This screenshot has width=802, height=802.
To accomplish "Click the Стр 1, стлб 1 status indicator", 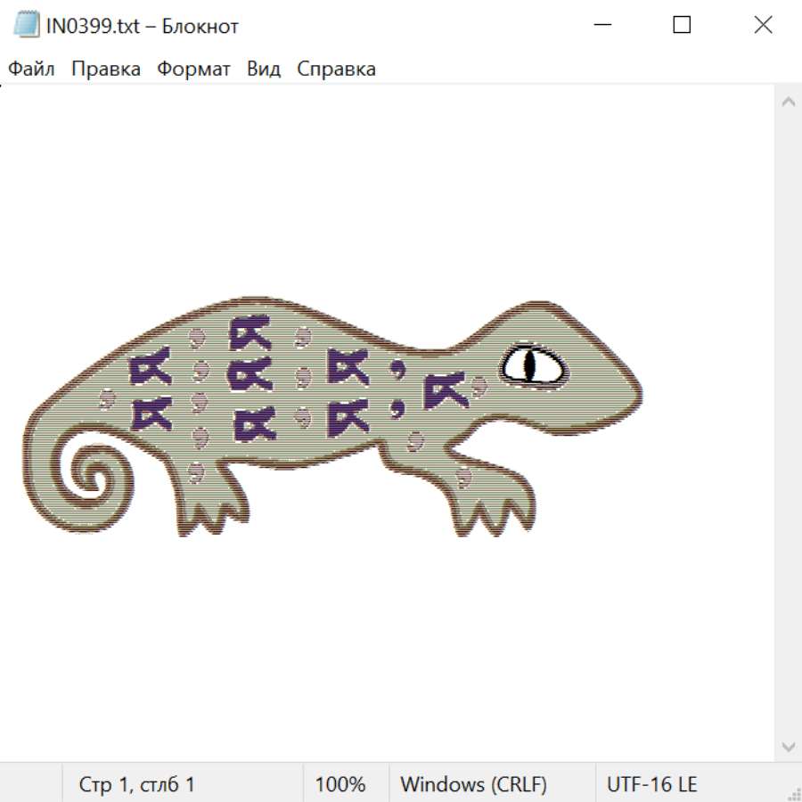I will (136, 785).
